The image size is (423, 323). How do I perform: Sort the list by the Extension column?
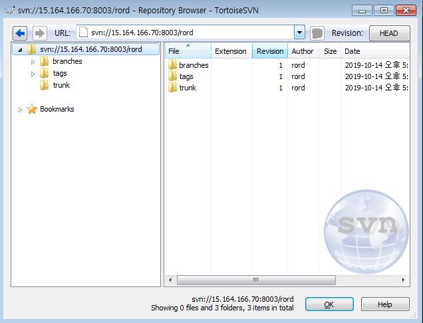click(x=231, y=51)
